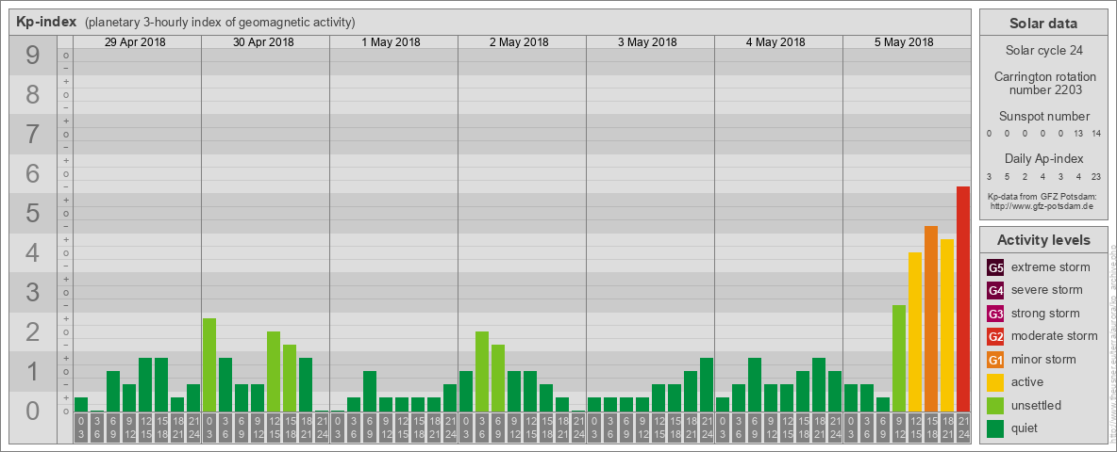Click the green bar on 1 May 6-9
The width and height of the screenshot is (1117, 452).
(x=370, y=392)
